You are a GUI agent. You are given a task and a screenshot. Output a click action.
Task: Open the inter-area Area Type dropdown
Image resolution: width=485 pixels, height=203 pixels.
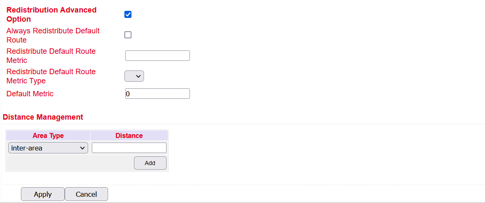click(48, 148)
